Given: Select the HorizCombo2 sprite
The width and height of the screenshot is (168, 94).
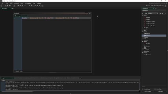Looking at the screenshot, I should coord(150,26).
